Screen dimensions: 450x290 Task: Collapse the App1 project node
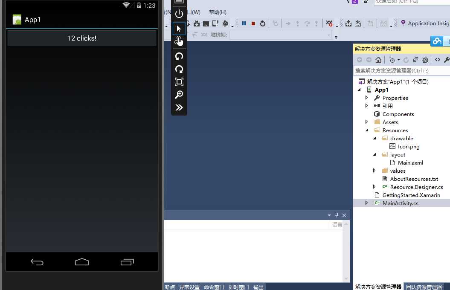pyautogui.click(x=359, y=90)
